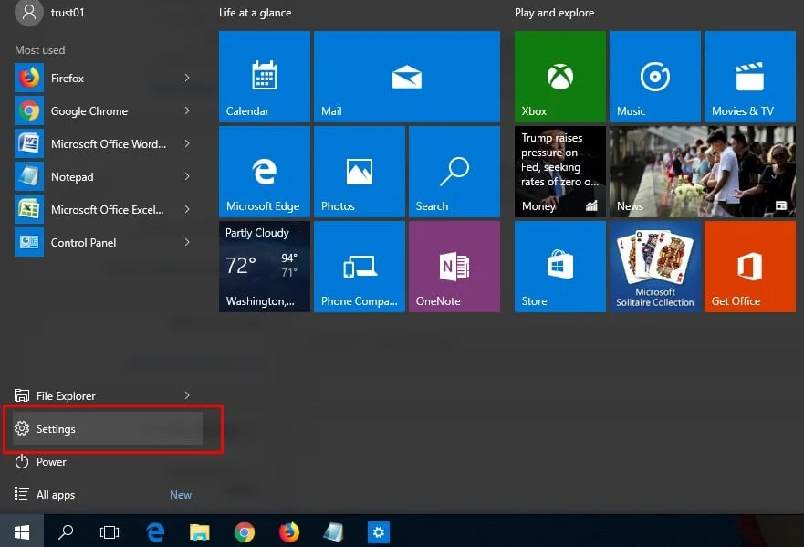804x547 pixels.
Task: Launch Edge from the taskbar
Action: click(155, 532)
